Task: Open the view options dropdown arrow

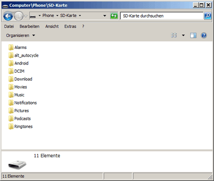Action: coord(183,35)
